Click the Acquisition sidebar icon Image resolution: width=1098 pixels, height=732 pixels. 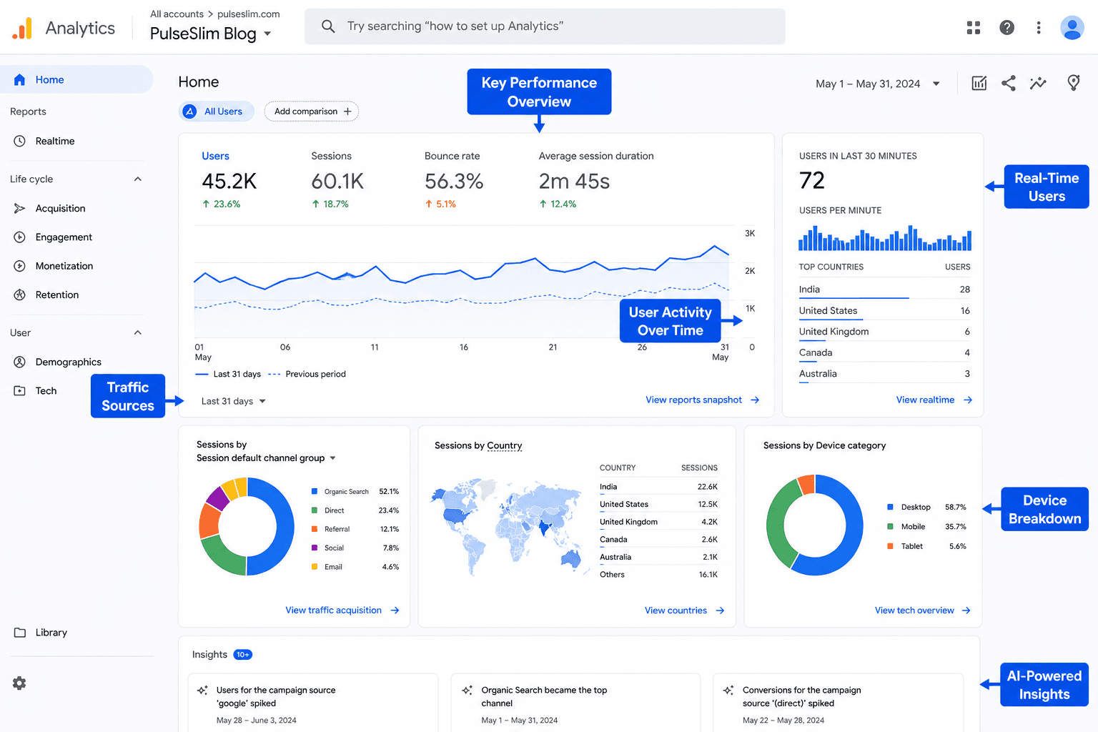[x=20, y=208]
